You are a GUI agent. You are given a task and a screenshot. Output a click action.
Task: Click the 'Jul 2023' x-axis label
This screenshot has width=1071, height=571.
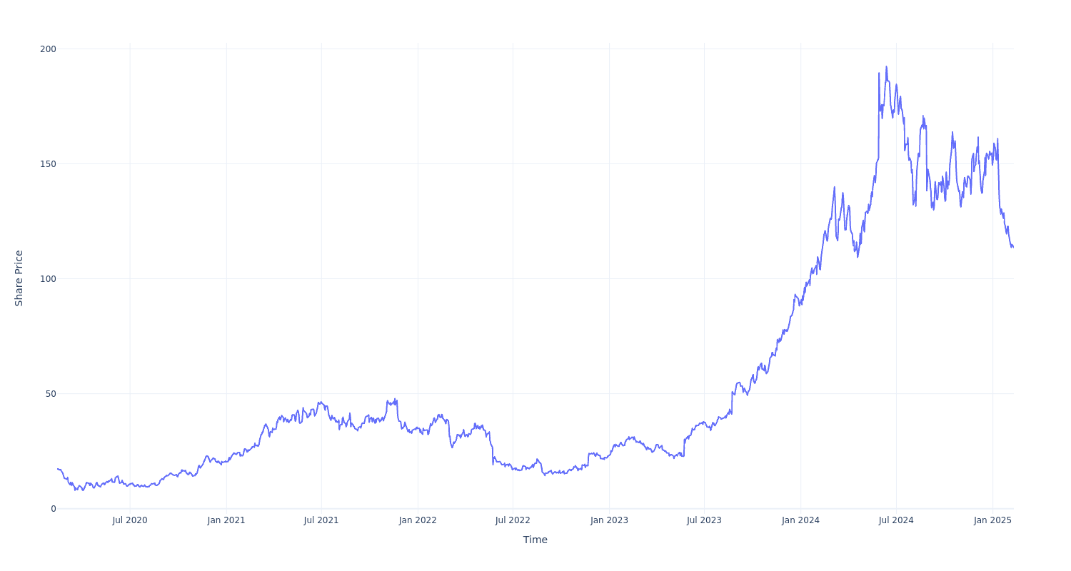click(x=704, y=520)
